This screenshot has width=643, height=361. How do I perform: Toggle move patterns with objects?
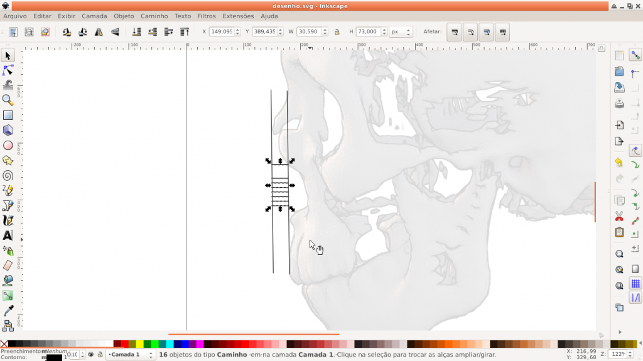502,32
